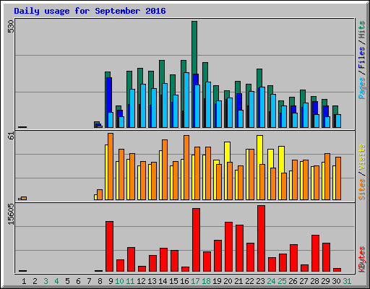This screenshot has width=370, height=289.
Task: Select the yellow Visits bar for day 20
Action: pos(227,152)
